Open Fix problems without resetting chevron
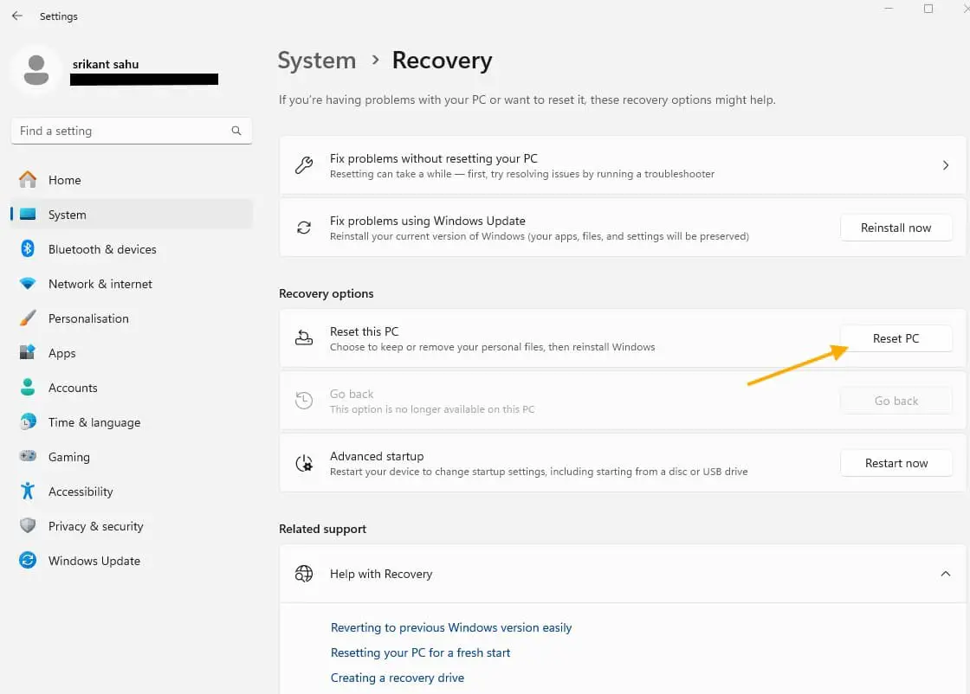The height and width of the screenshot is (694, 970). (945, 165)
